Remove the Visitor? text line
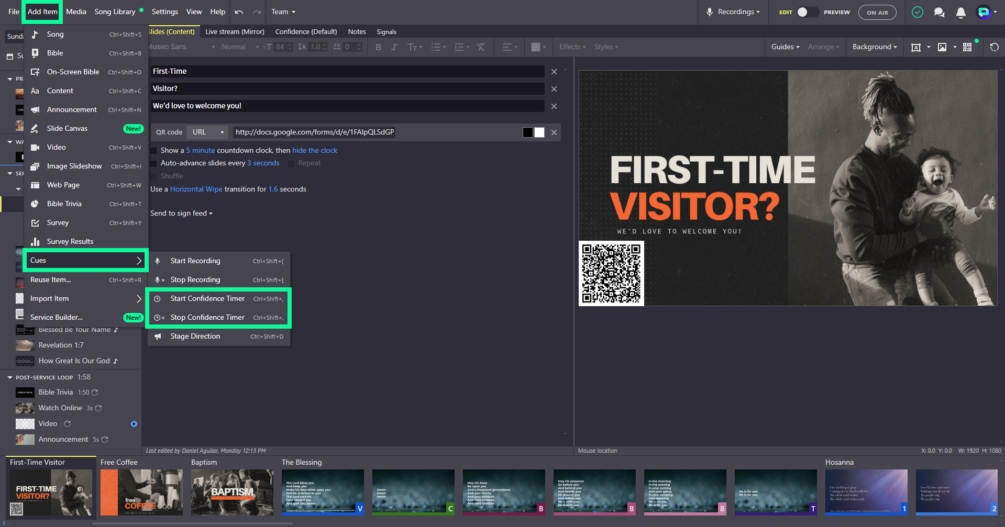1005x527 pixels. click(554, 89)
